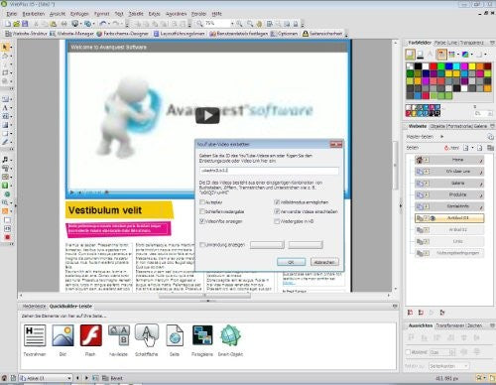Save the site using the floppy disk icon
The width and height of the screenshot is (496, 385).
point(25,24)
